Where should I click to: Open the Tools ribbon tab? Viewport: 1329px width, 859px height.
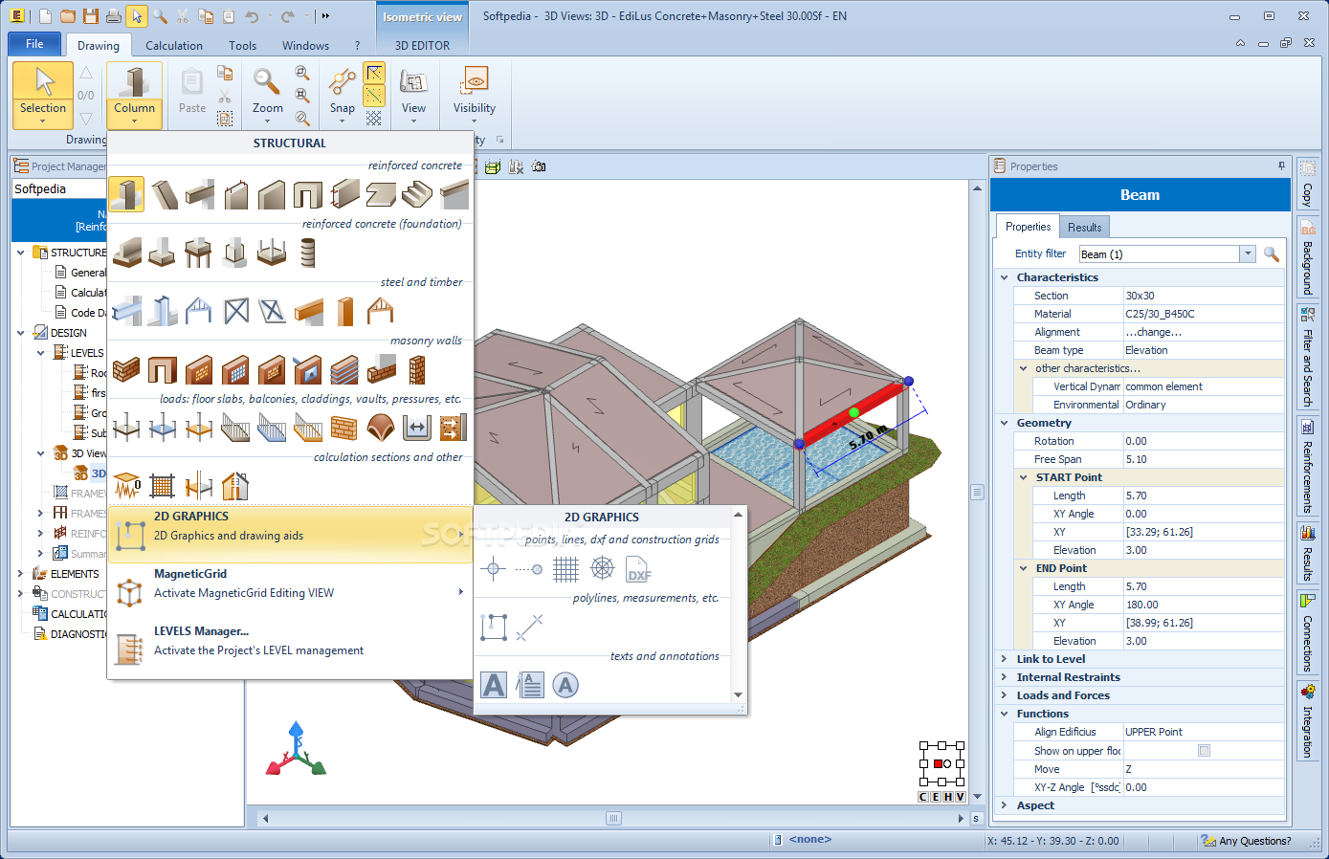243,46
